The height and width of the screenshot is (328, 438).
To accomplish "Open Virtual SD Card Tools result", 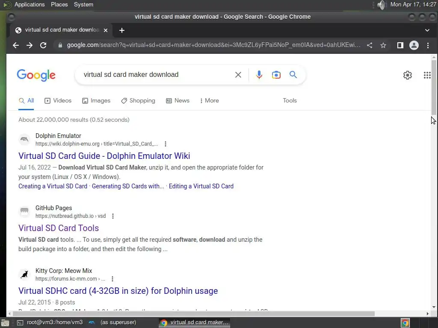I will (59, 228).
